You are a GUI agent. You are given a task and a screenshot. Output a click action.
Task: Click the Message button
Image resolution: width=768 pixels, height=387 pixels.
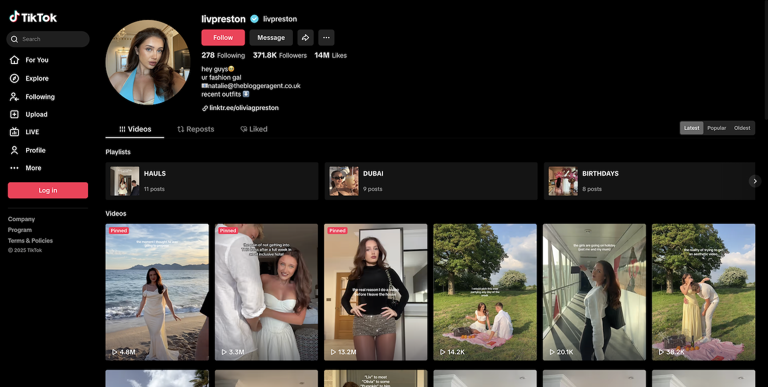pos(271,37)
